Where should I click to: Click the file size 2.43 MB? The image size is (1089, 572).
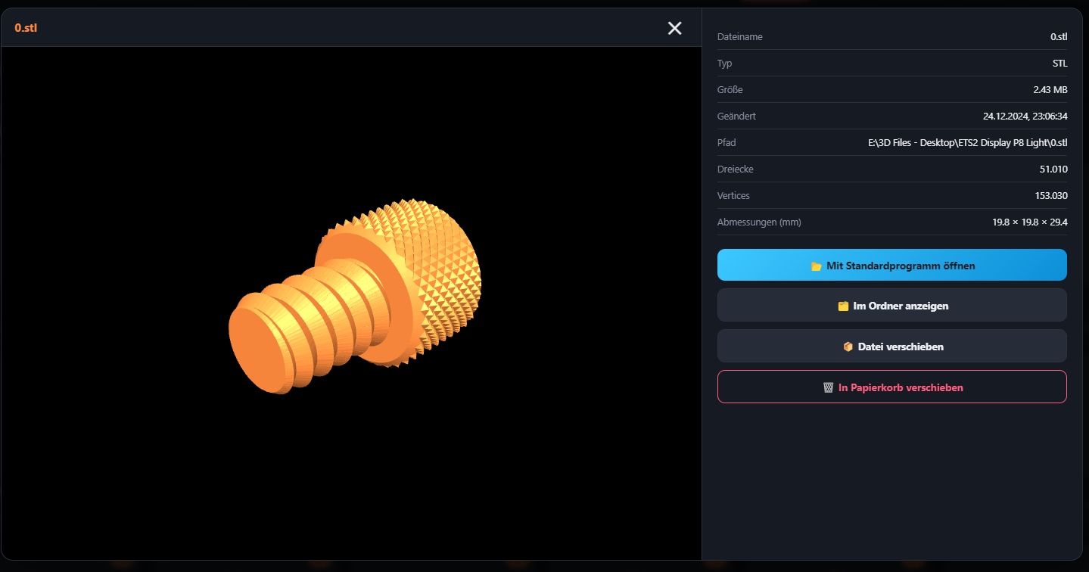tap(1050, 90)
